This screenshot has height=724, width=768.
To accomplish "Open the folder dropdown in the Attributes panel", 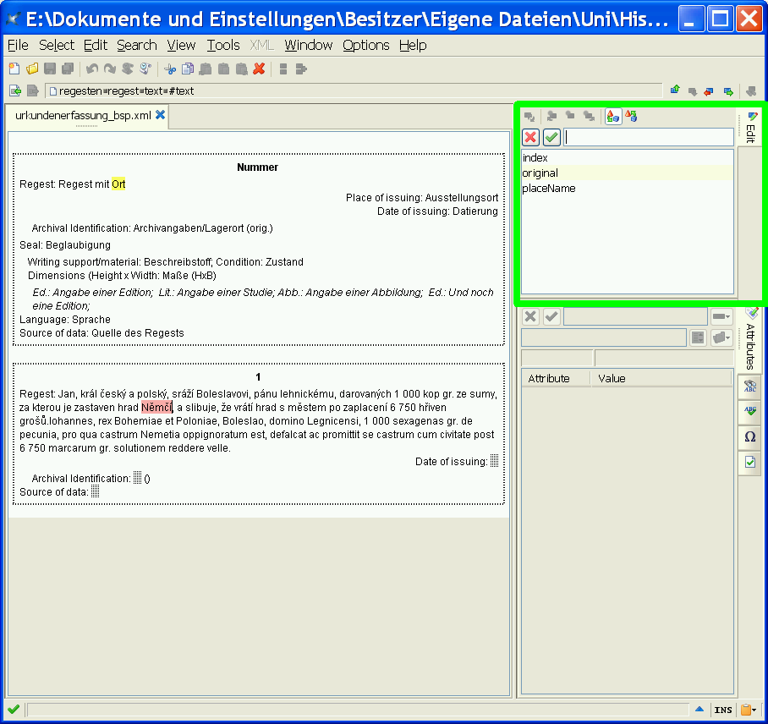I will point(721,337).
